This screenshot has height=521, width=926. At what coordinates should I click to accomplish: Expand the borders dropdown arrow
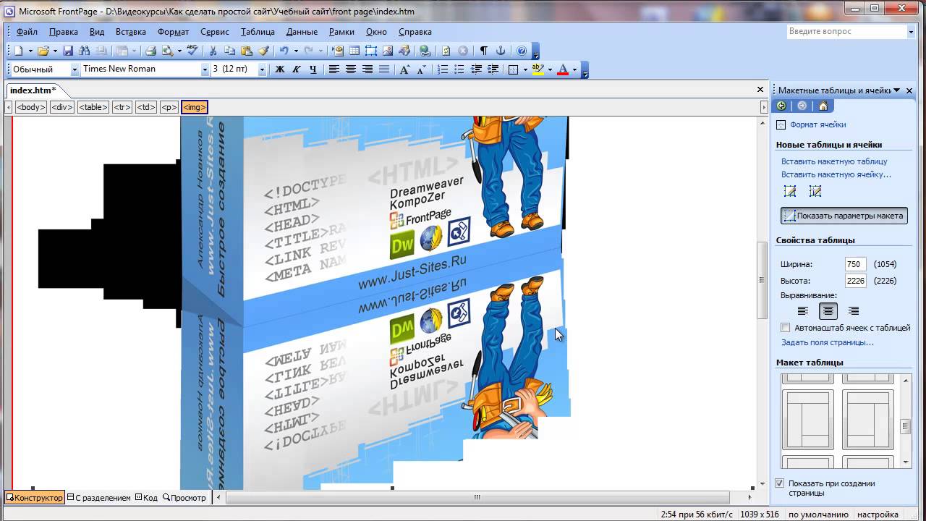[x=524, y=69]
